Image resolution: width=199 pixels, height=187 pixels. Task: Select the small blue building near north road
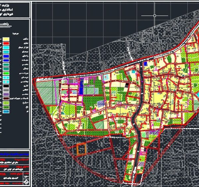point(145,63)
